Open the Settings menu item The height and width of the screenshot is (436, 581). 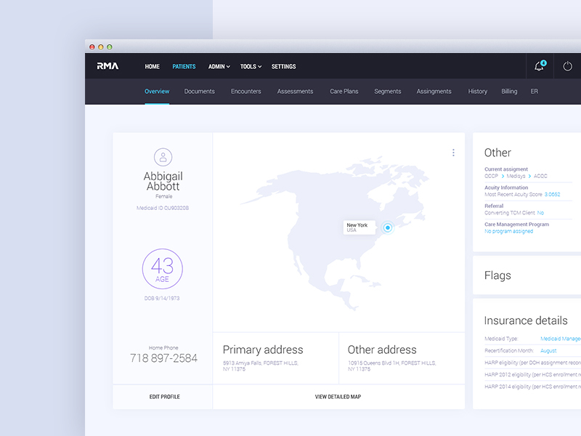tap(283, 67)
